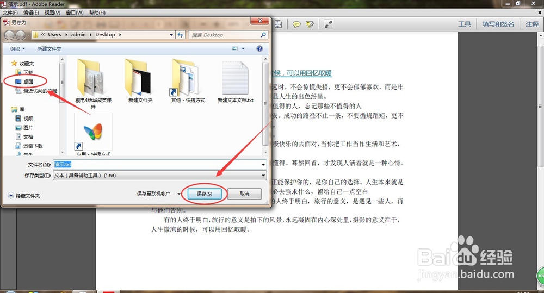Viewport: 544px width, 293px height.
Task: Click admin in the address breadcrumb
Action: click(x=78, y=35)
